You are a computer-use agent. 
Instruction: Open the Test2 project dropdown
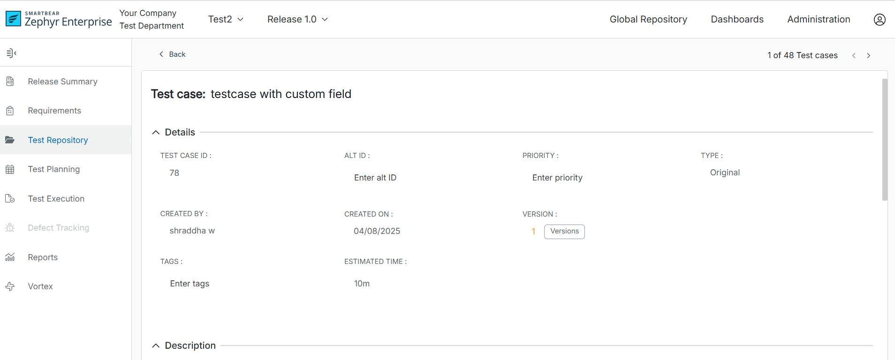pos(226,19)
